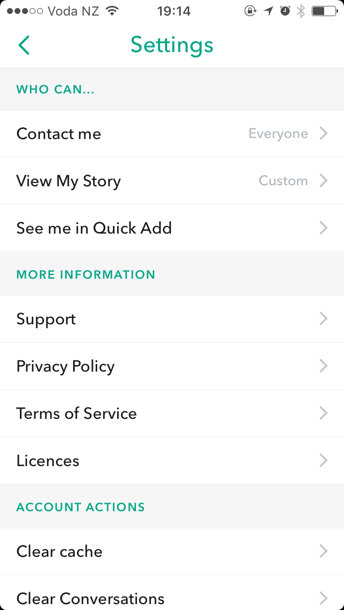This screenshot has height=610, width=344.
Task: Open the Support menu item
Action: (x=172, y=319)
